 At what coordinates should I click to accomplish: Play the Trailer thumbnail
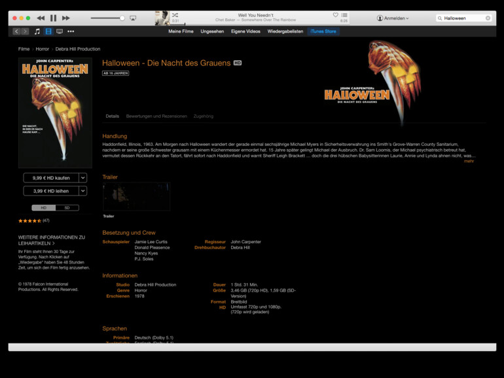click(x=136, y=196)
